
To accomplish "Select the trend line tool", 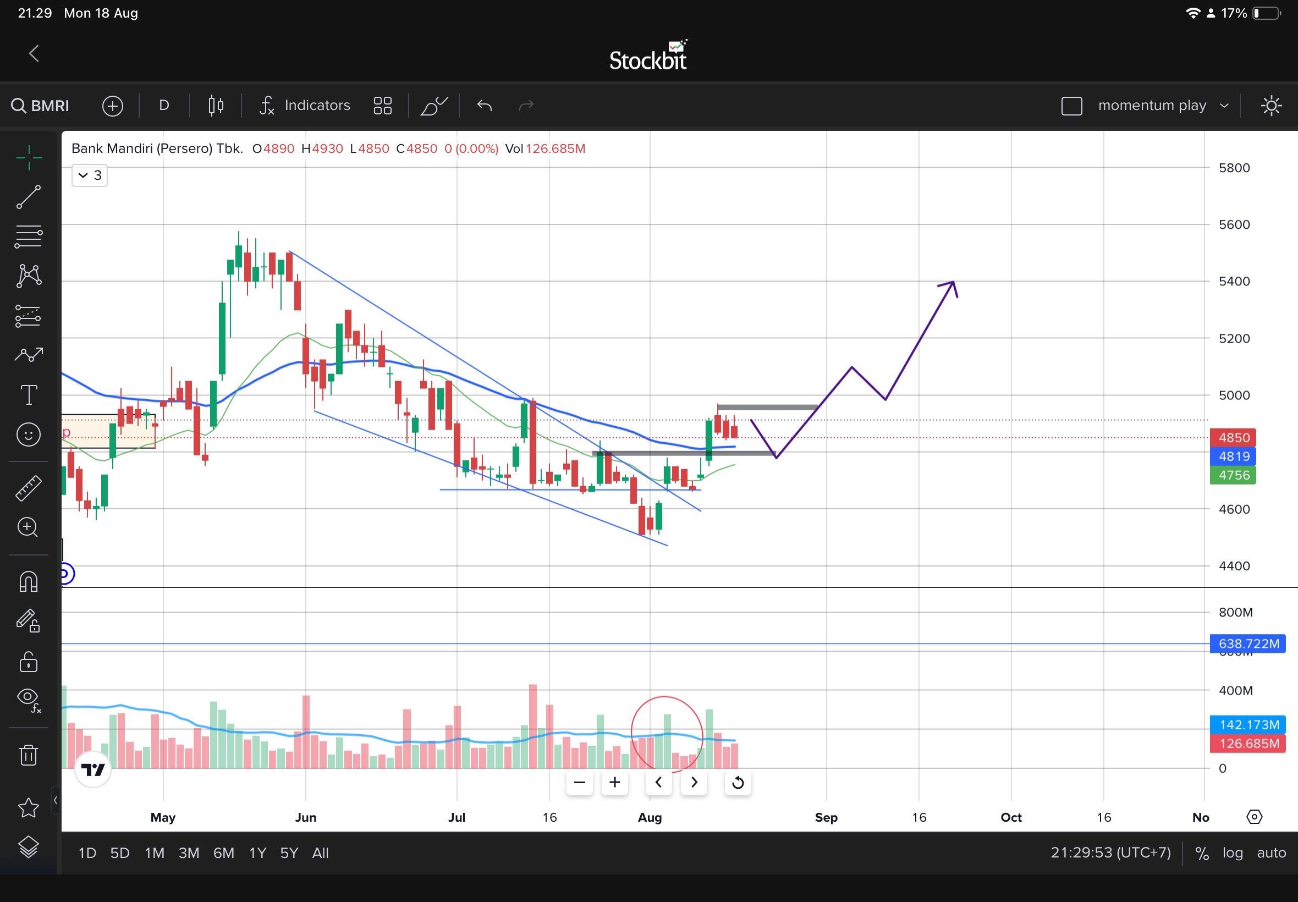I will (x=28, y=197).
